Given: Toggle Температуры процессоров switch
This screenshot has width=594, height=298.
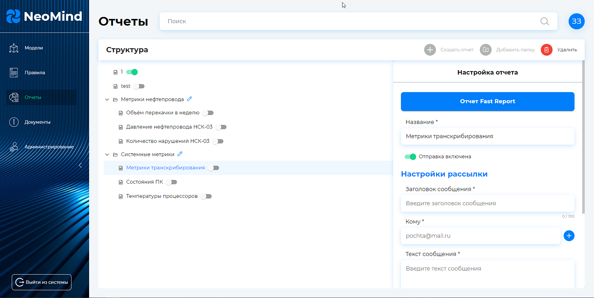Looking at the screenshot, I should pyautogui.click(x=206, y=196).
